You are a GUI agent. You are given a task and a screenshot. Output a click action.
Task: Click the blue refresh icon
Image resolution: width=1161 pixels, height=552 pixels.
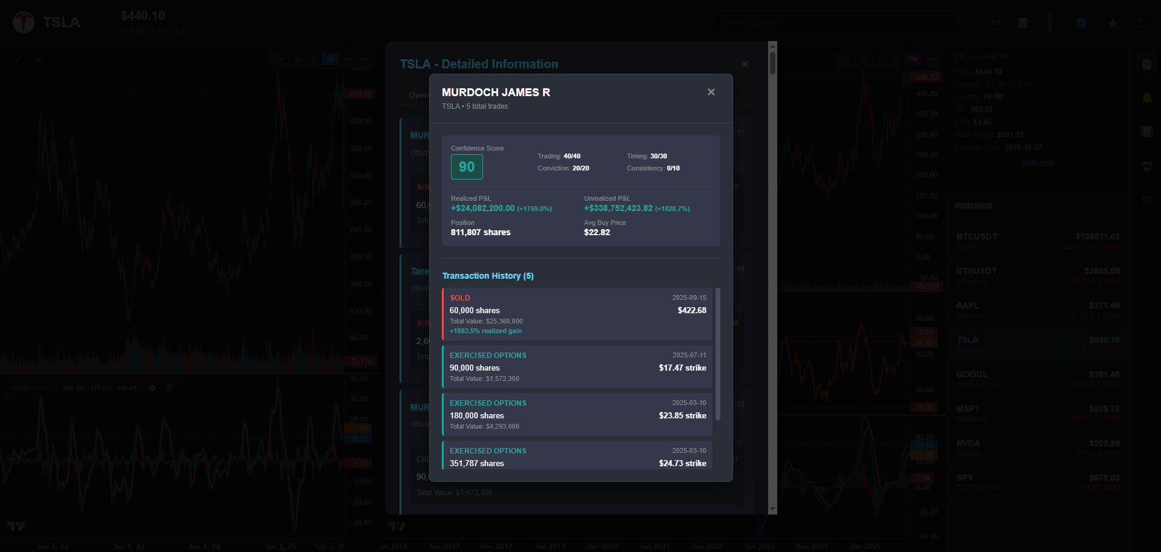coord(1081,23)
